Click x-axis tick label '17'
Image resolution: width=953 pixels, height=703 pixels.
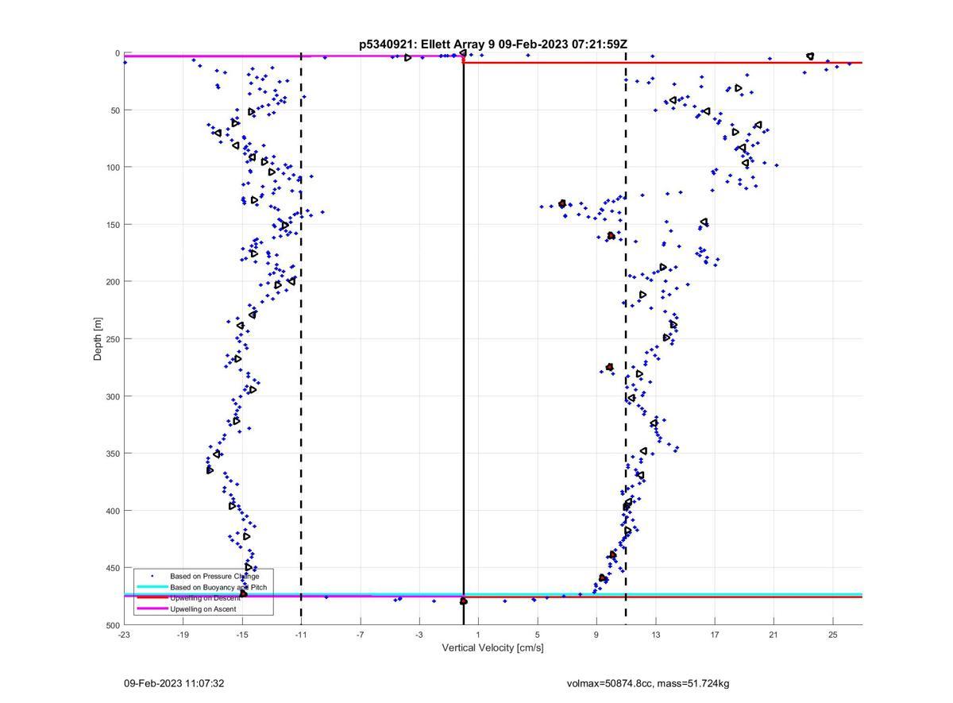715,635
